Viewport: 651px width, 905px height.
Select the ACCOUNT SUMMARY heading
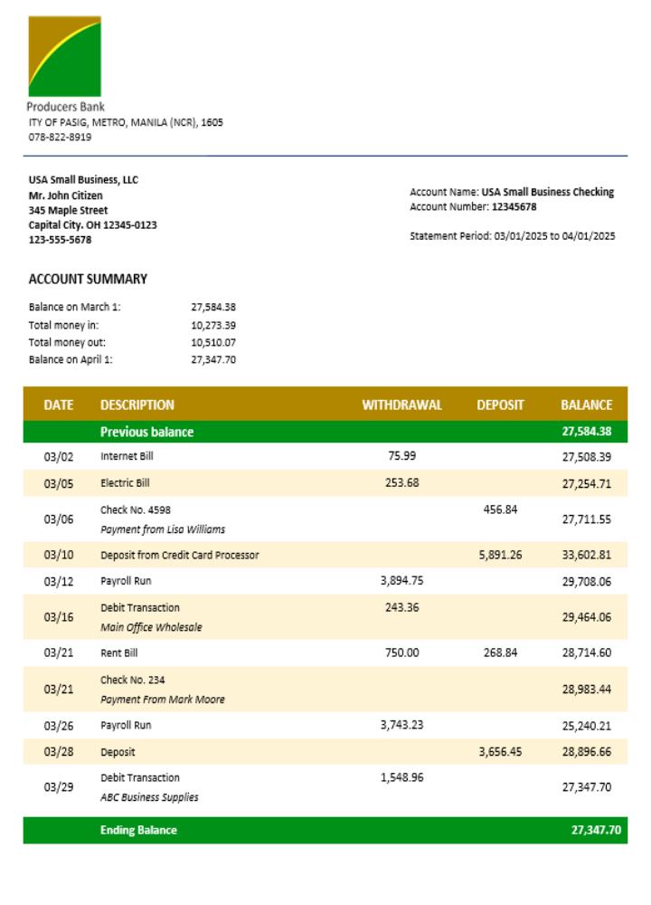coord(88,280)
